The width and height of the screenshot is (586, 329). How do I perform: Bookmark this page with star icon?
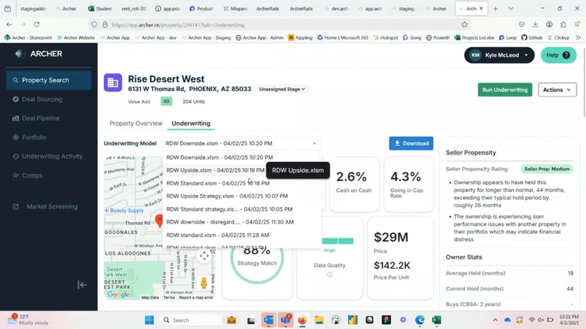[x=464, y=25]
